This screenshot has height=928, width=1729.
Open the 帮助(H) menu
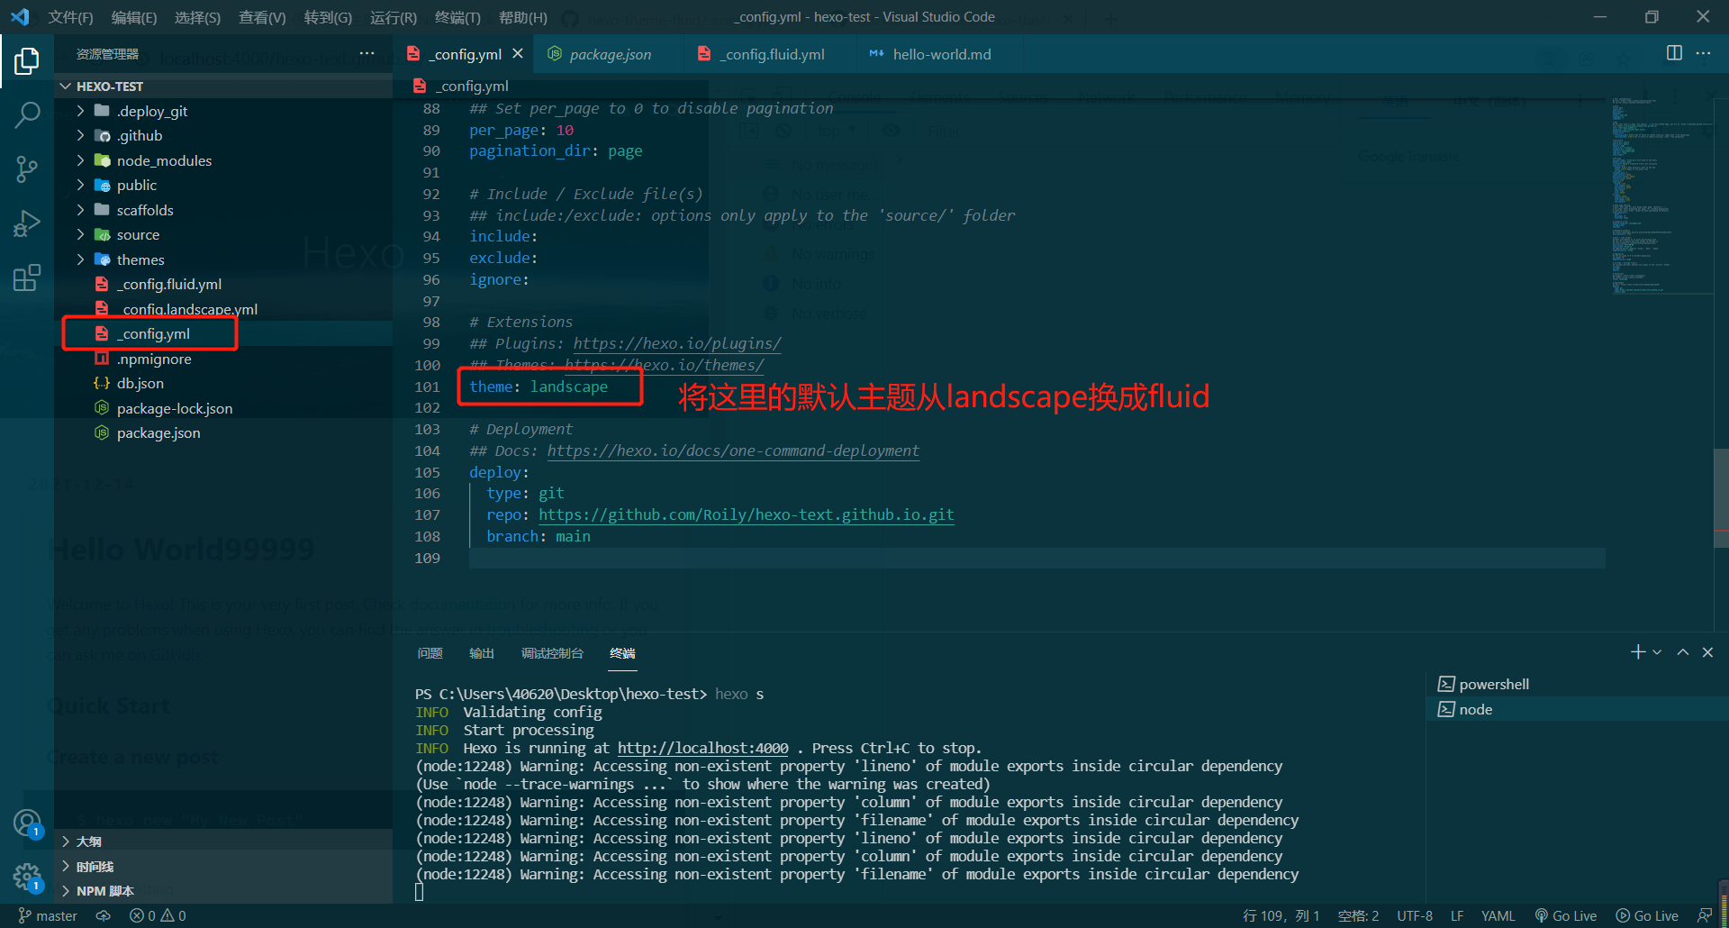pyautogui.click(x=522, y=17)
